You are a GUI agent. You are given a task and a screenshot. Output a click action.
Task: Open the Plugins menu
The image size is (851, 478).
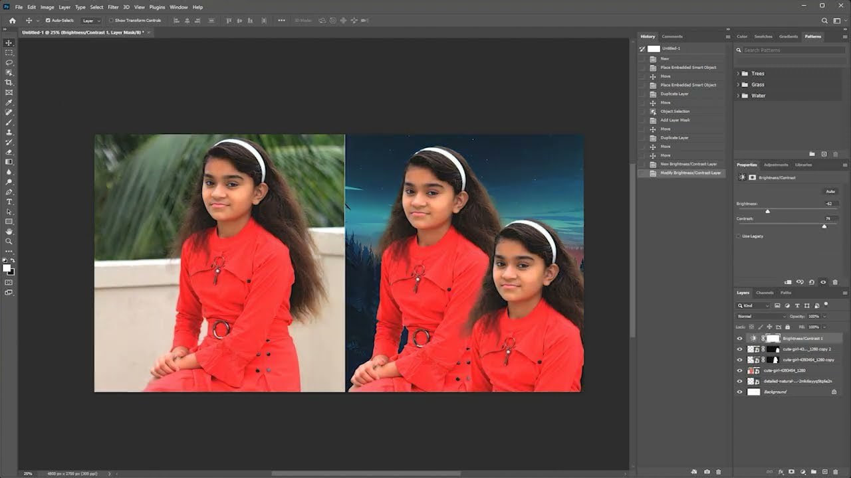point(157,7)
